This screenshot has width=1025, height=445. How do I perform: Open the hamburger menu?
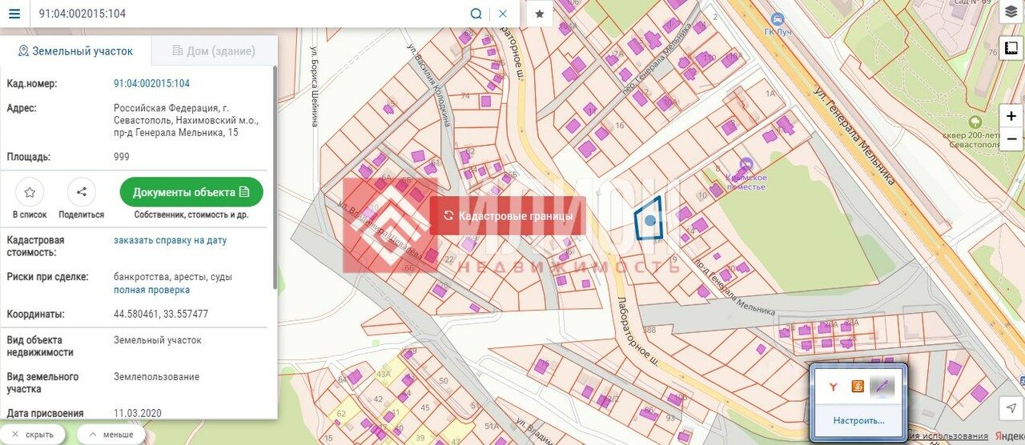click(14, 14)
